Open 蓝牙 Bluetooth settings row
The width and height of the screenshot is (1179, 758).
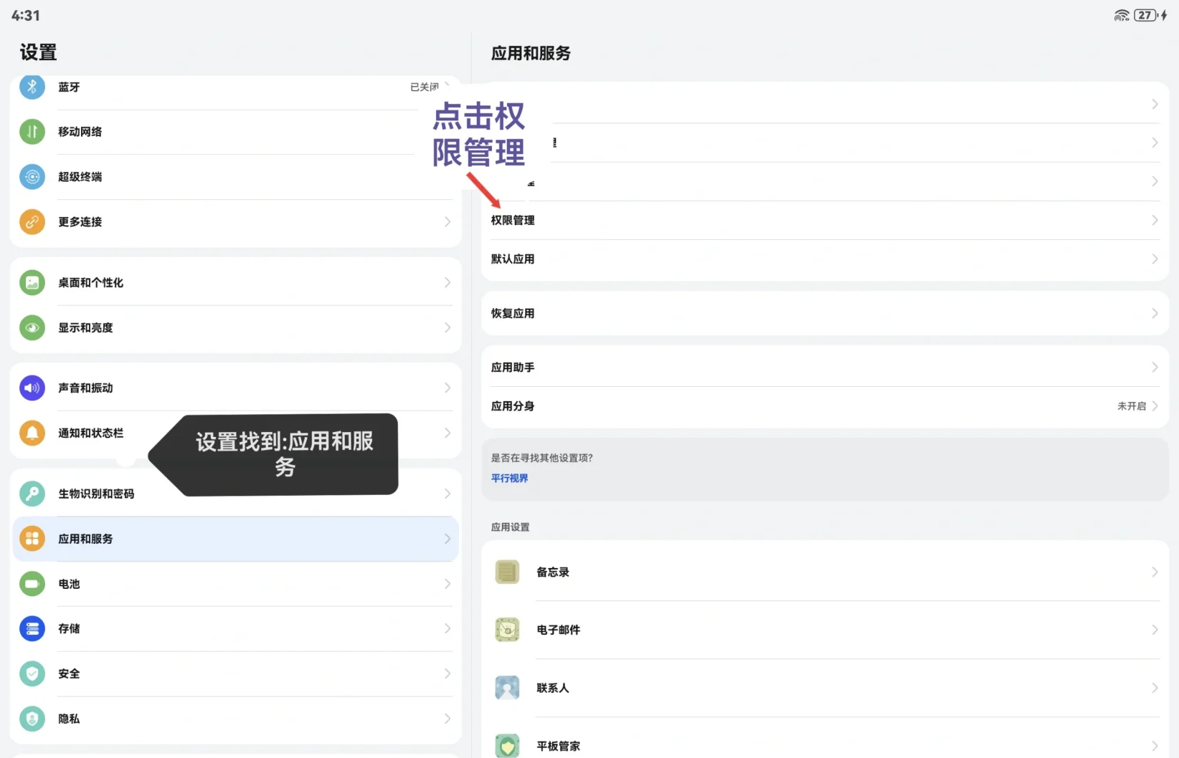[235, 87]
